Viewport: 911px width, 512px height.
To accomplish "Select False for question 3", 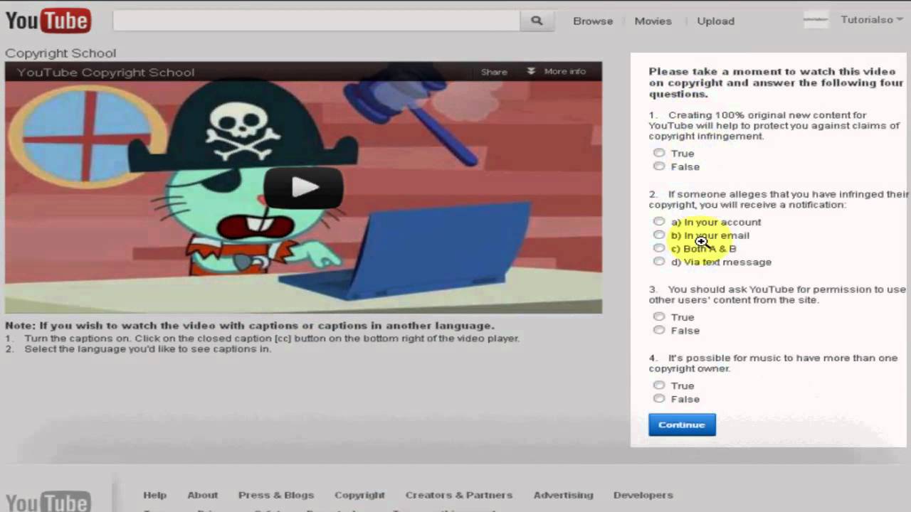I will point(659,330).
